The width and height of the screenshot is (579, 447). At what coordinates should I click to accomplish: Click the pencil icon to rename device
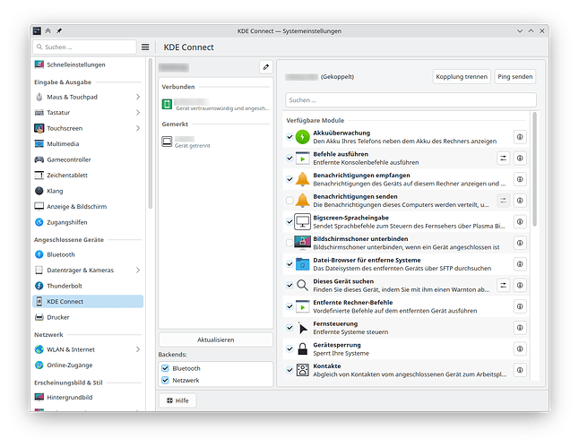click(266, 67)
